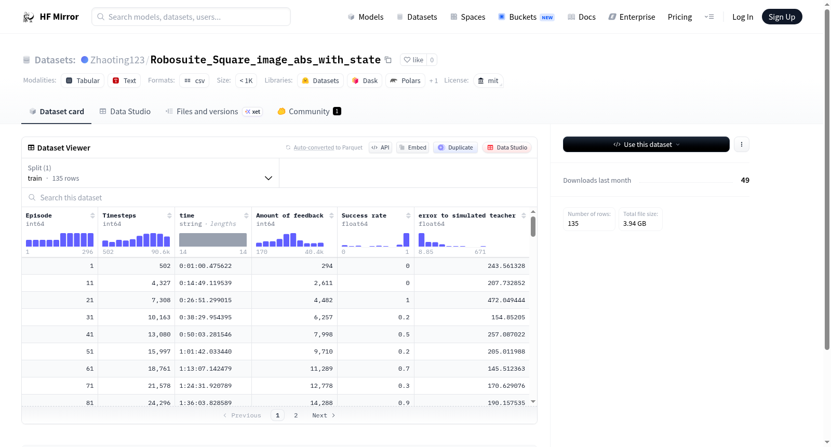Click the Embed button
The height and width of the screenshot is (447, 831).
point(412,147)
